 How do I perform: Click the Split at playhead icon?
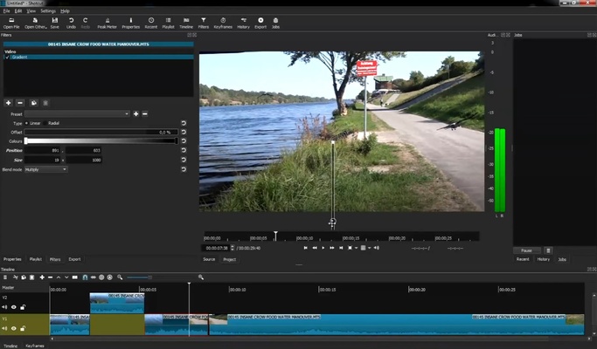[75, 277]
